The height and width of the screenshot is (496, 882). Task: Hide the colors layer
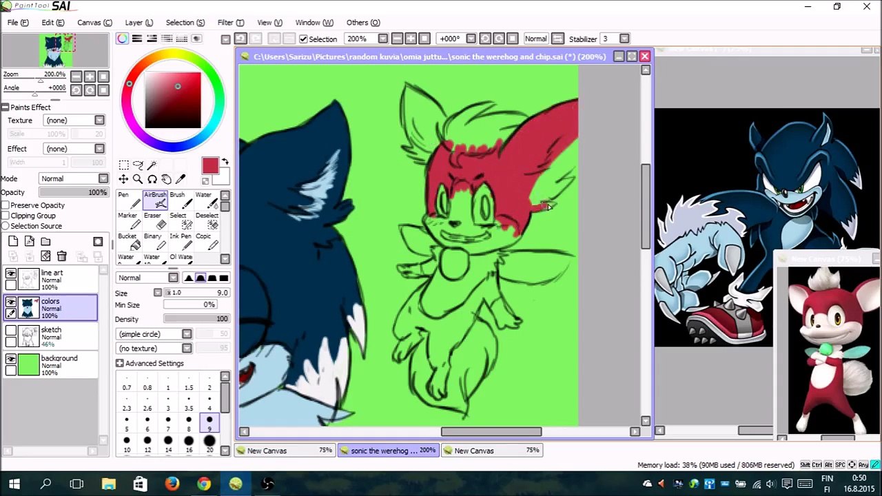click(x=10, y=302)
